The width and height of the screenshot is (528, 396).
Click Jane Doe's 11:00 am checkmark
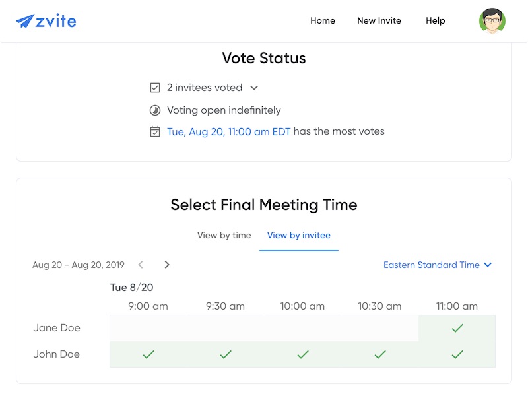tap(457, 327)
